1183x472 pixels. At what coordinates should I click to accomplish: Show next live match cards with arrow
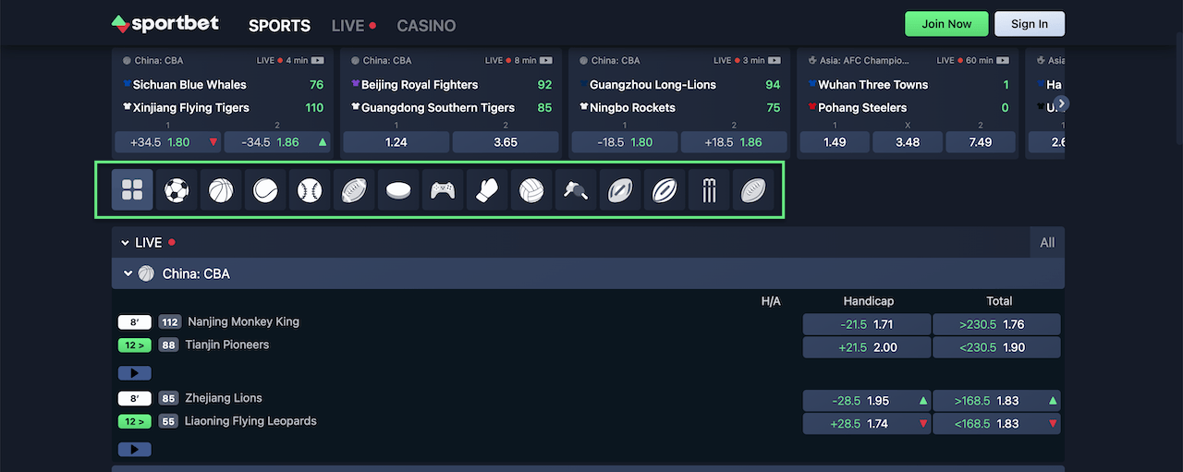(x=1062, y=103)
